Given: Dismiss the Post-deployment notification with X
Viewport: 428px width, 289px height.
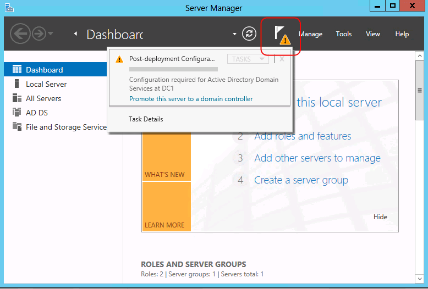Looking at the screenshot, I should [x=282, y=59].
